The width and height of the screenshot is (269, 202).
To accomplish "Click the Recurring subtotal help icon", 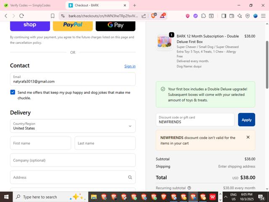I will tap(189, 188).
